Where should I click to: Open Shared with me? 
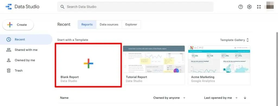(x=26, y=50)
